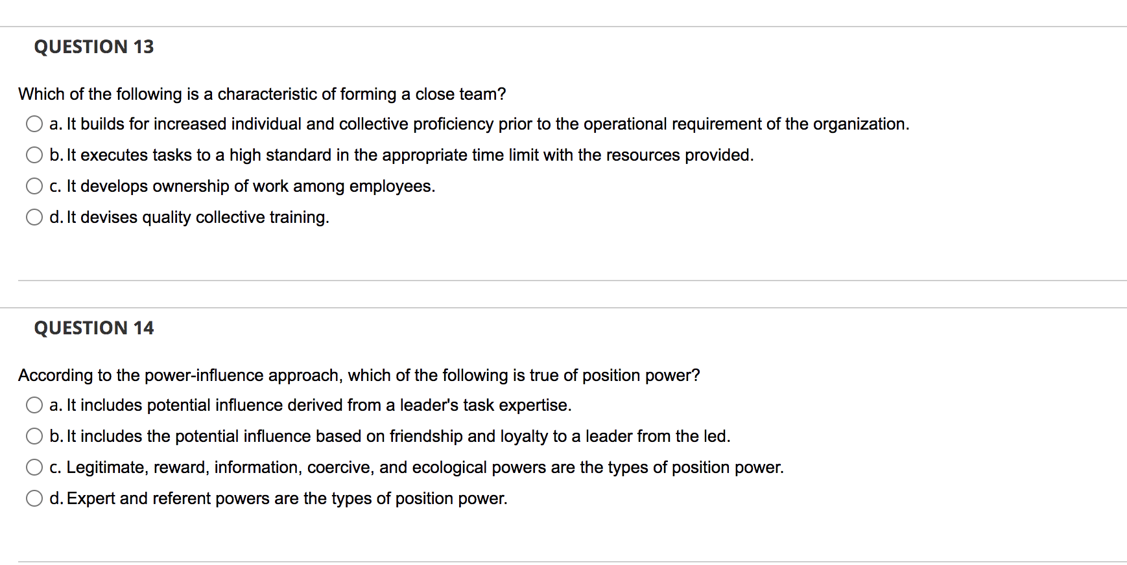
Task: Click the Question 14 prompt text
Action: coord(359,375)
